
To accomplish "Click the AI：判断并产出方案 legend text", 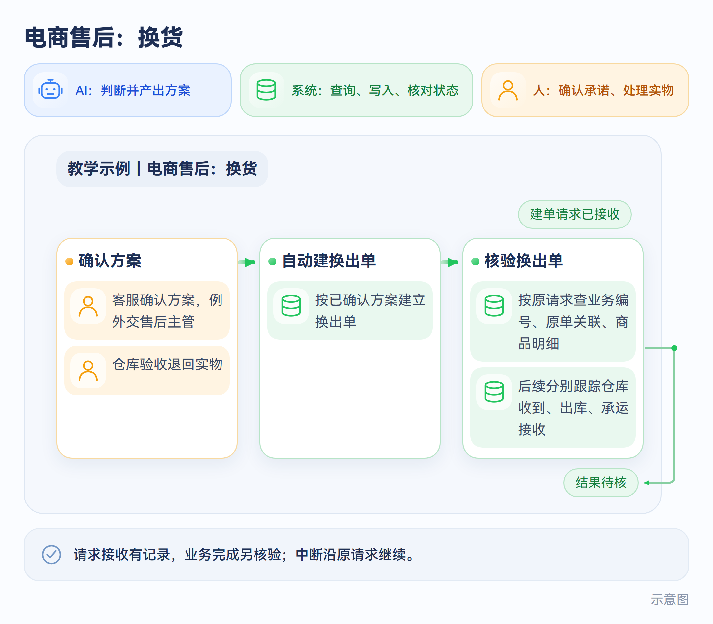I will tap(133, 90).
